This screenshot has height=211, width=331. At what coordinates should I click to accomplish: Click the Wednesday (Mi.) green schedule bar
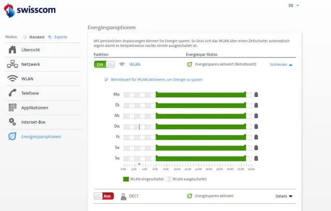201,116
